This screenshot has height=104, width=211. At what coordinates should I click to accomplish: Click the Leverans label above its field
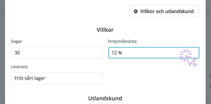pyautogui.click(x=19, y=67)
